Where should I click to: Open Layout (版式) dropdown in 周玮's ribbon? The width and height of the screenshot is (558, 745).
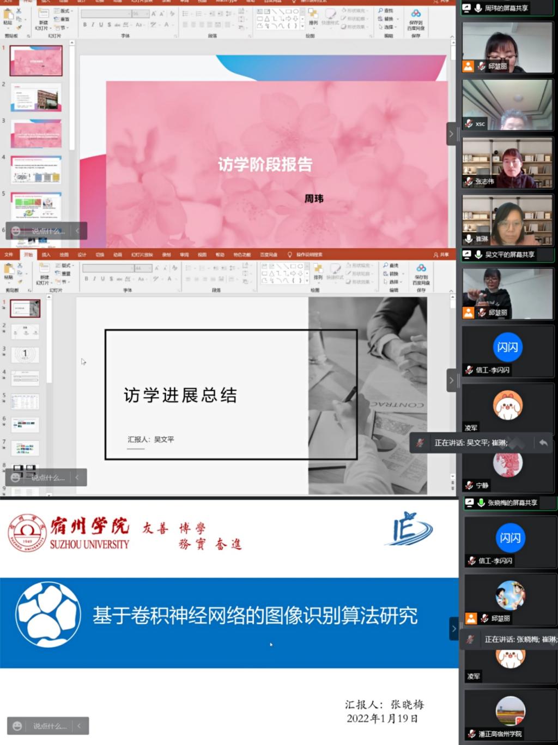[62, 11]
